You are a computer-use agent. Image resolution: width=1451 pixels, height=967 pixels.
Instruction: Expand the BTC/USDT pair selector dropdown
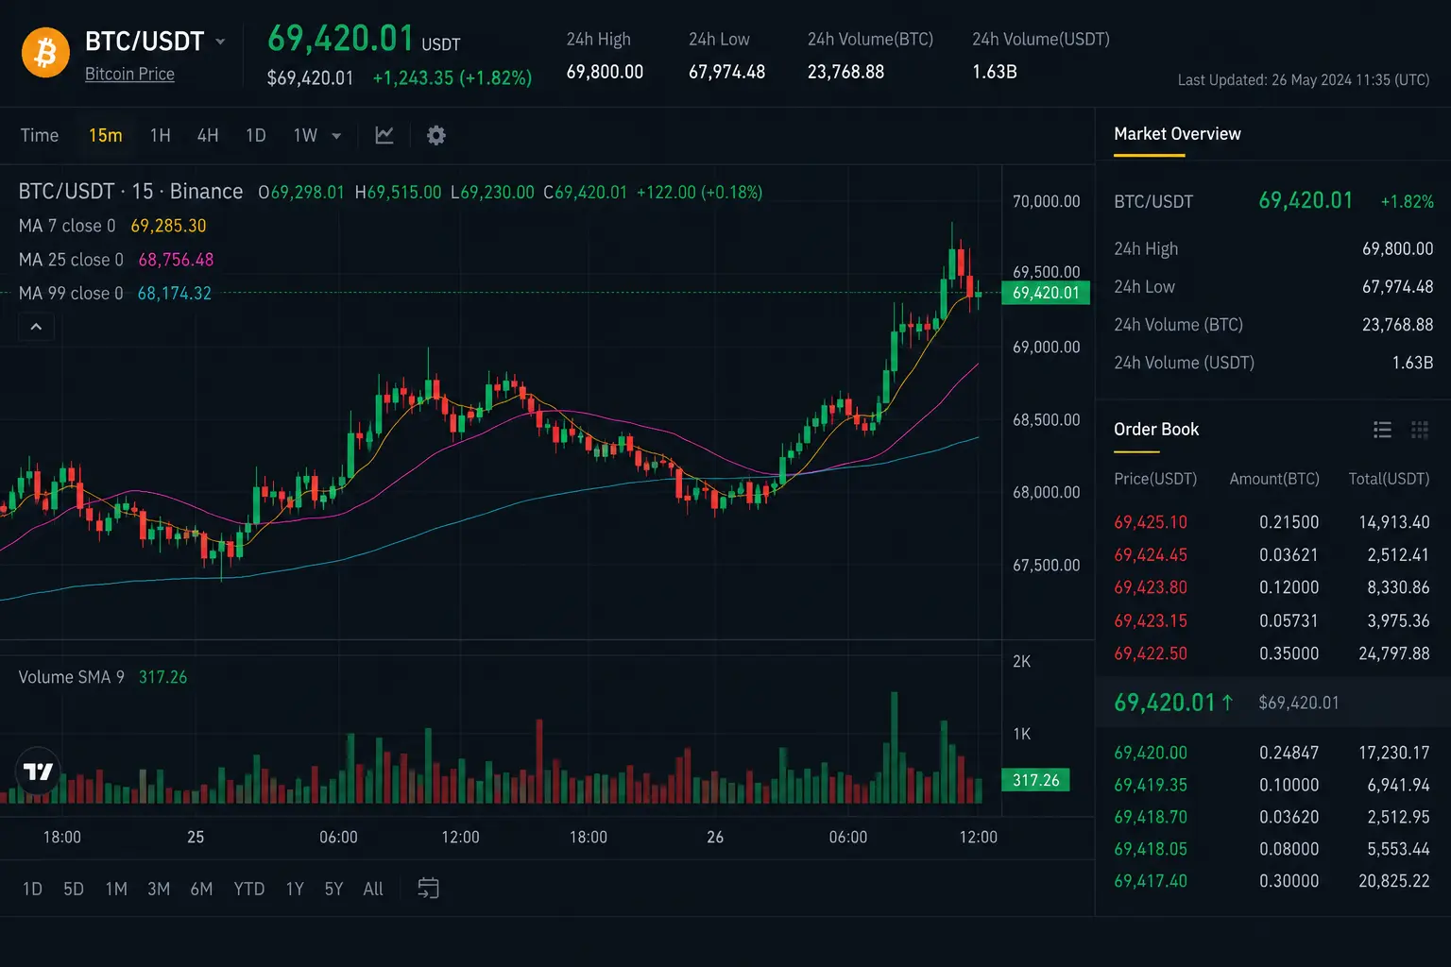tap(220, 42)
